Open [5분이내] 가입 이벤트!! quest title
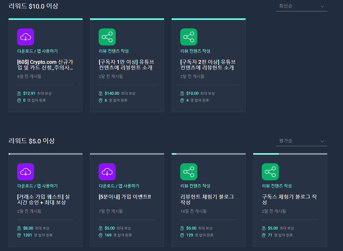 click(x=125, y=197)
